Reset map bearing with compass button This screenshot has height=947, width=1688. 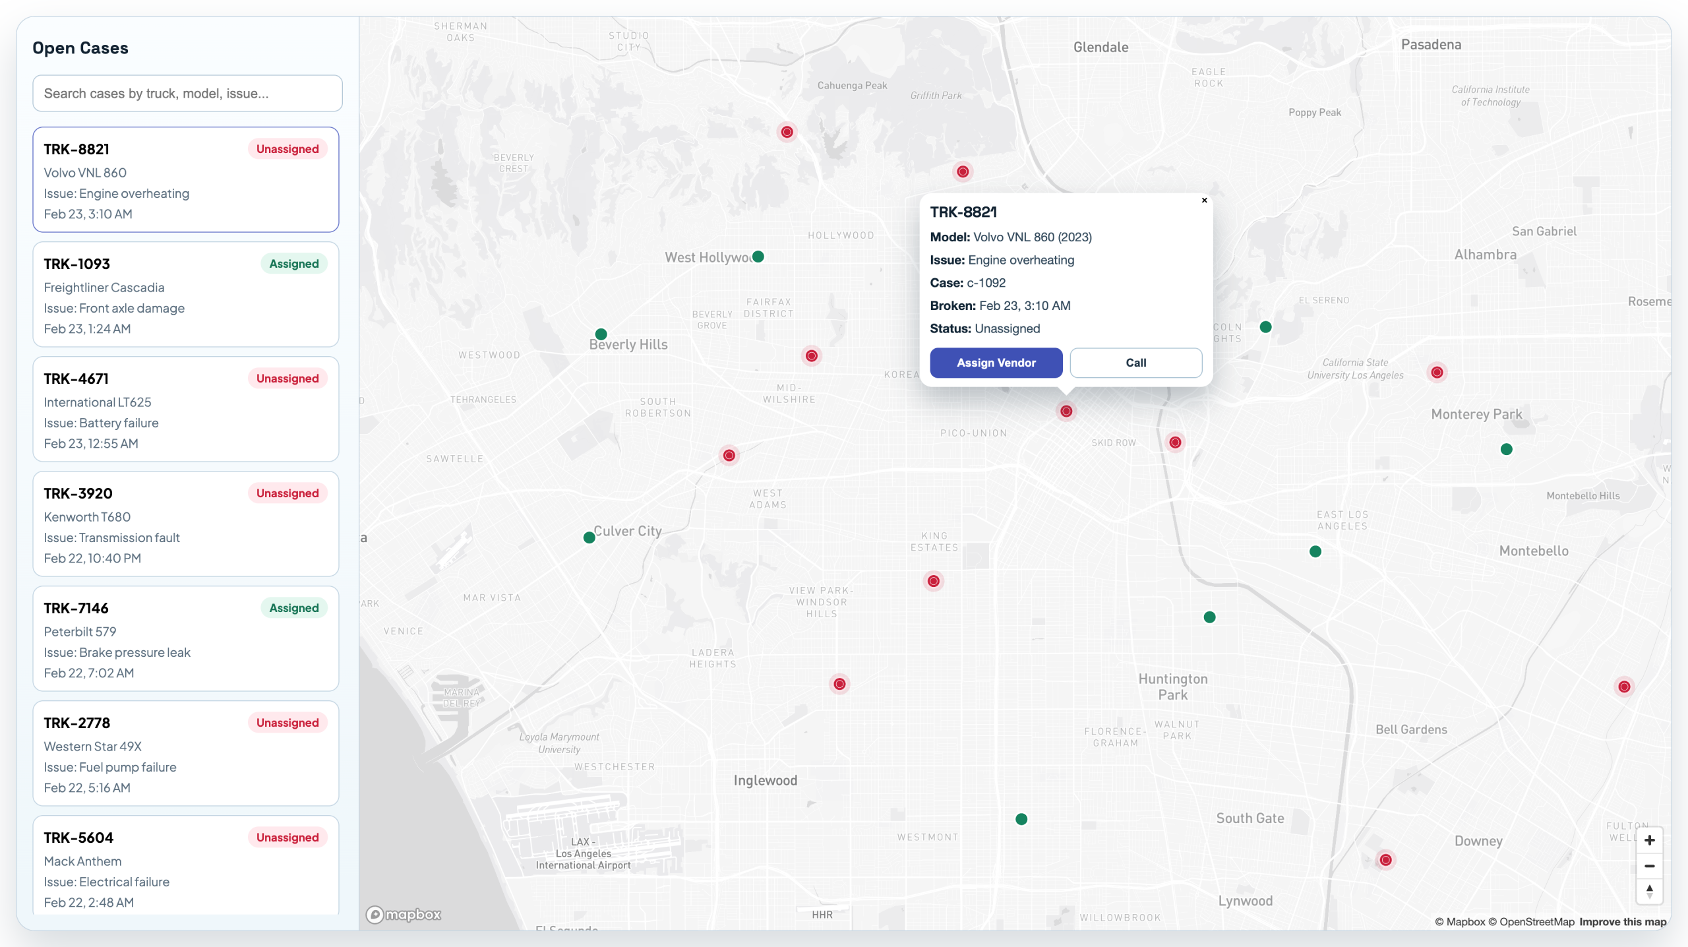[1649, 892]
